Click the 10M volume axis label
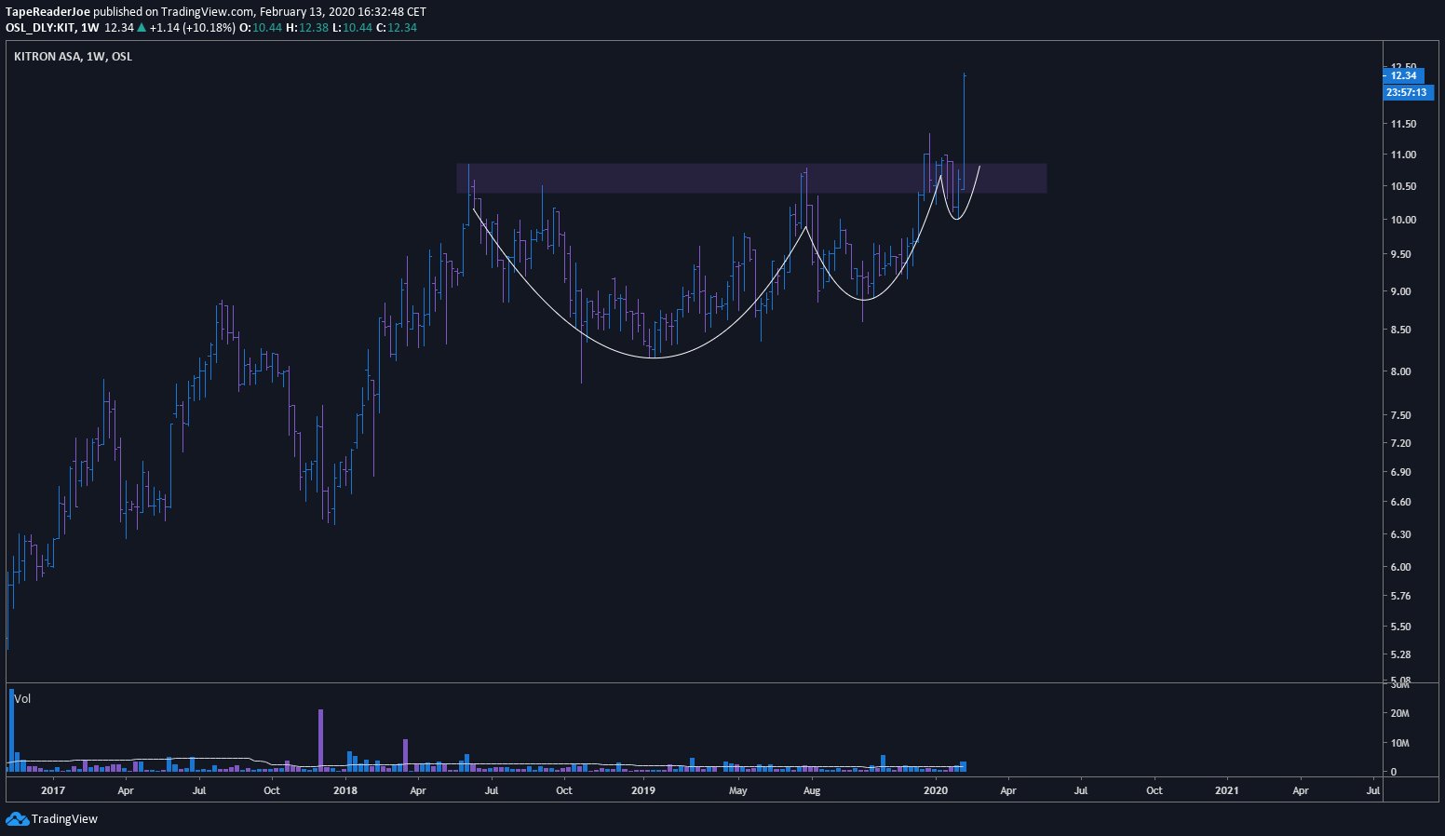1445x836 pixels. [1399, 743]
